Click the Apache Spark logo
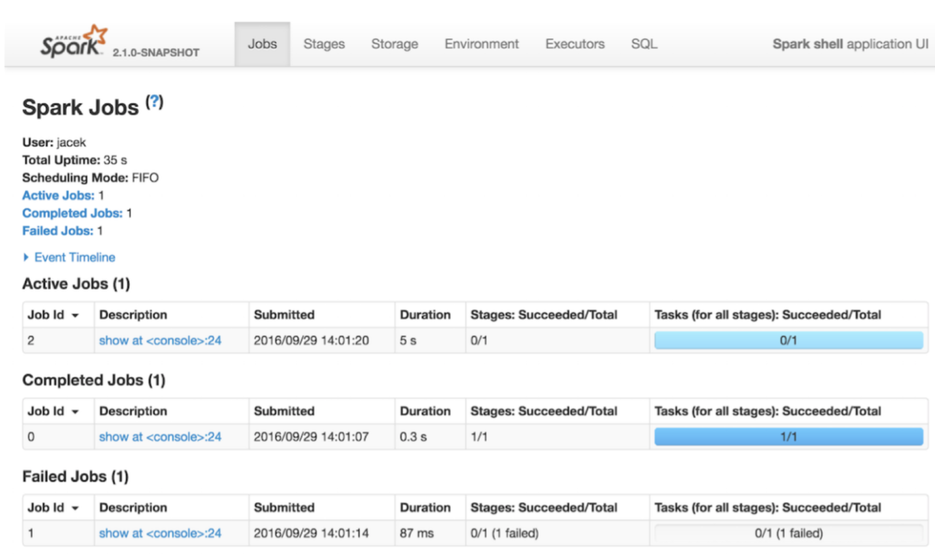Screen dimensions: 935x555 73,42
